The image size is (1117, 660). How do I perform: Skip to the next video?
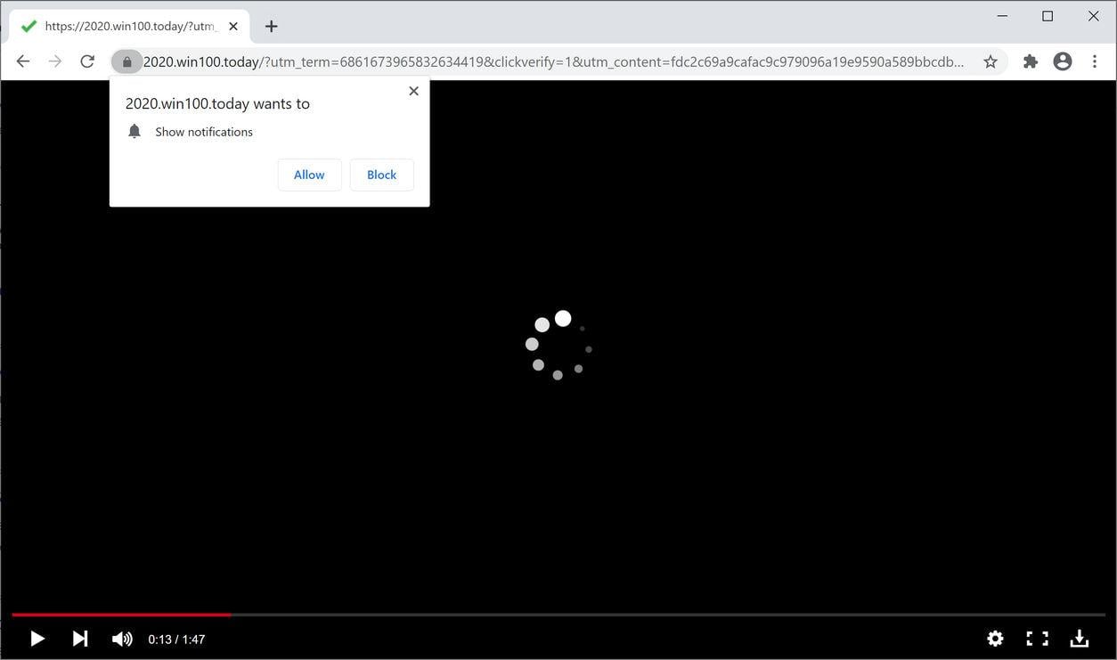click(80, 639)
